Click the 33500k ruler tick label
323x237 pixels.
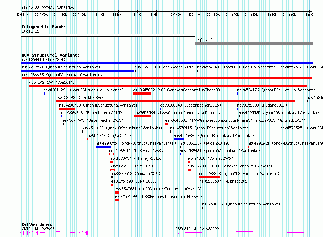coord(194,14)
